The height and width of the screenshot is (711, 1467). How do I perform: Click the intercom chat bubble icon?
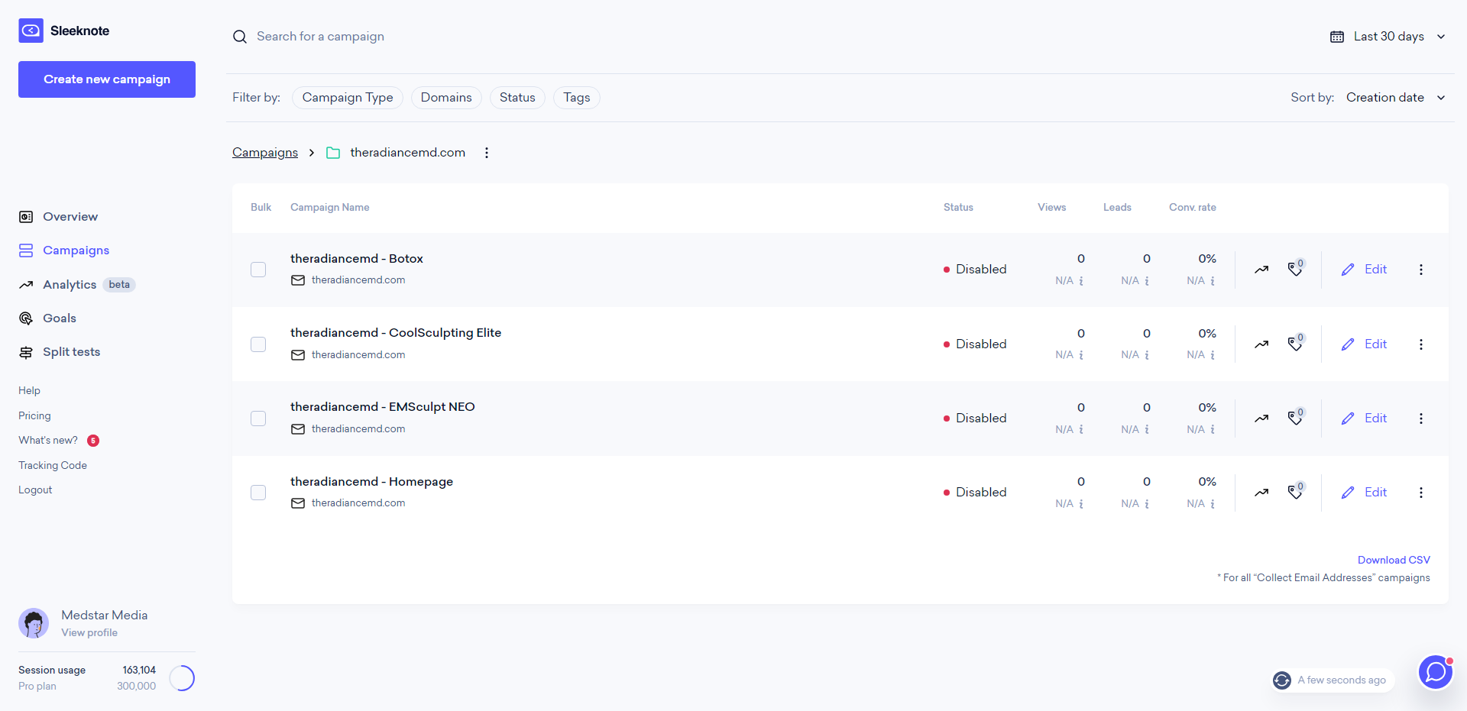tap(1436, 672)
